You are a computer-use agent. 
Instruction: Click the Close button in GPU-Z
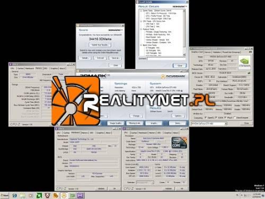[x=246, y=123]
